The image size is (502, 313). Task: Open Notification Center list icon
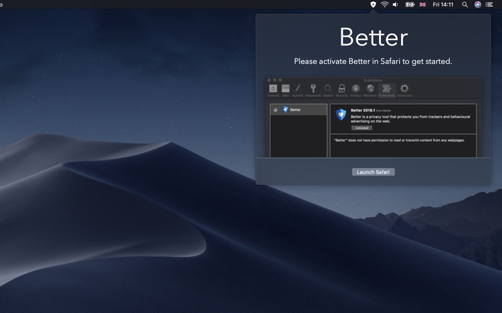(x=489, y=4)
